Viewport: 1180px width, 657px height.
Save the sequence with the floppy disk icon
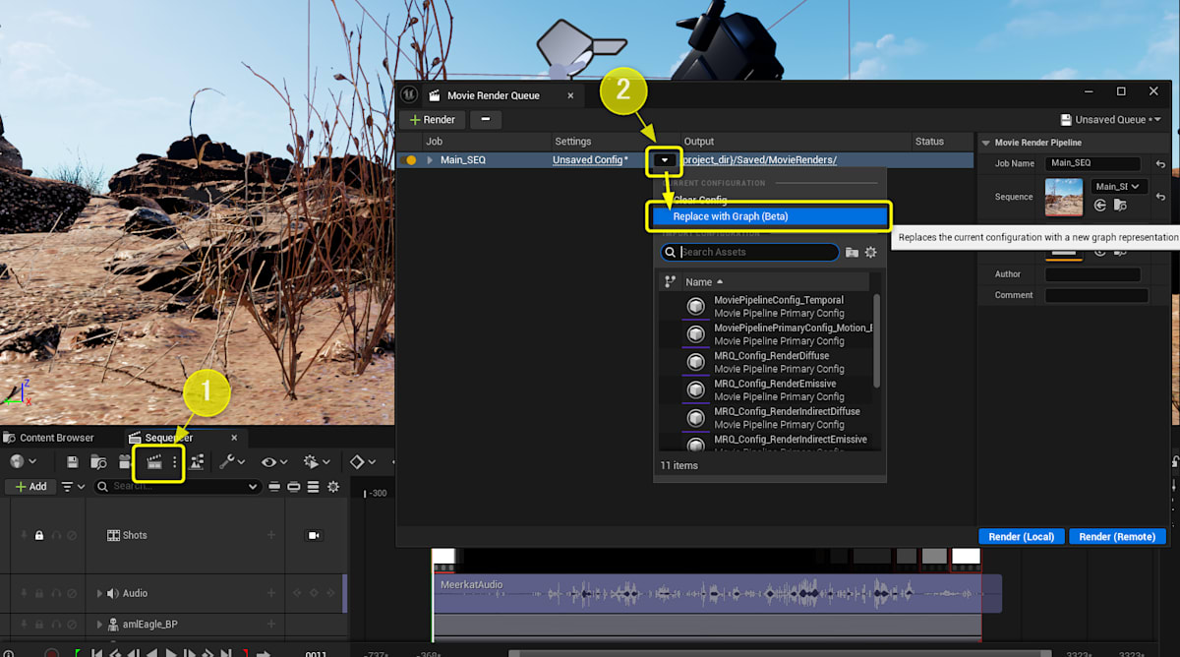click(72, 461)
